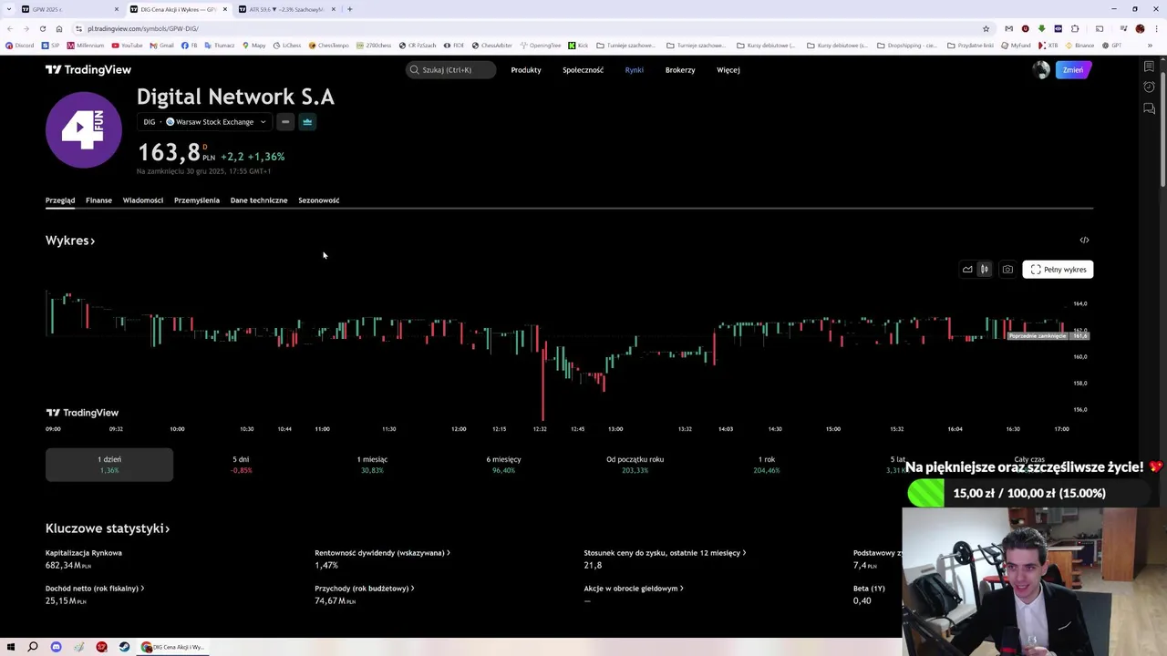
Task: Open the Brokerzy menu
Action: coord(680,70)
